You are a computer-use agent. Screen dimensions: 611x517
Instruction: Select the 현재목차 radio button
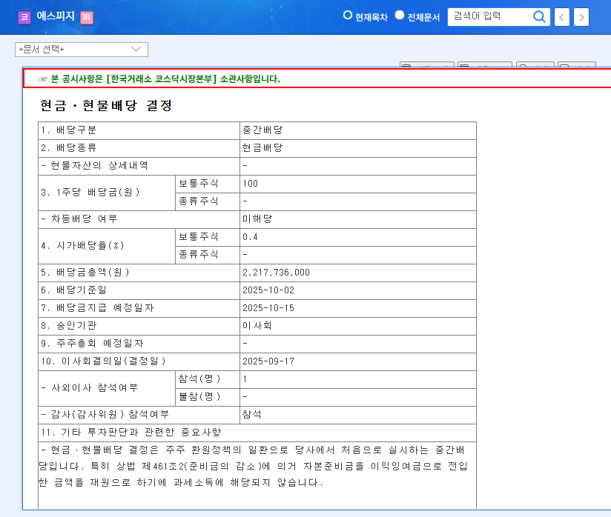pyautogui.click(x=347, y=16)
